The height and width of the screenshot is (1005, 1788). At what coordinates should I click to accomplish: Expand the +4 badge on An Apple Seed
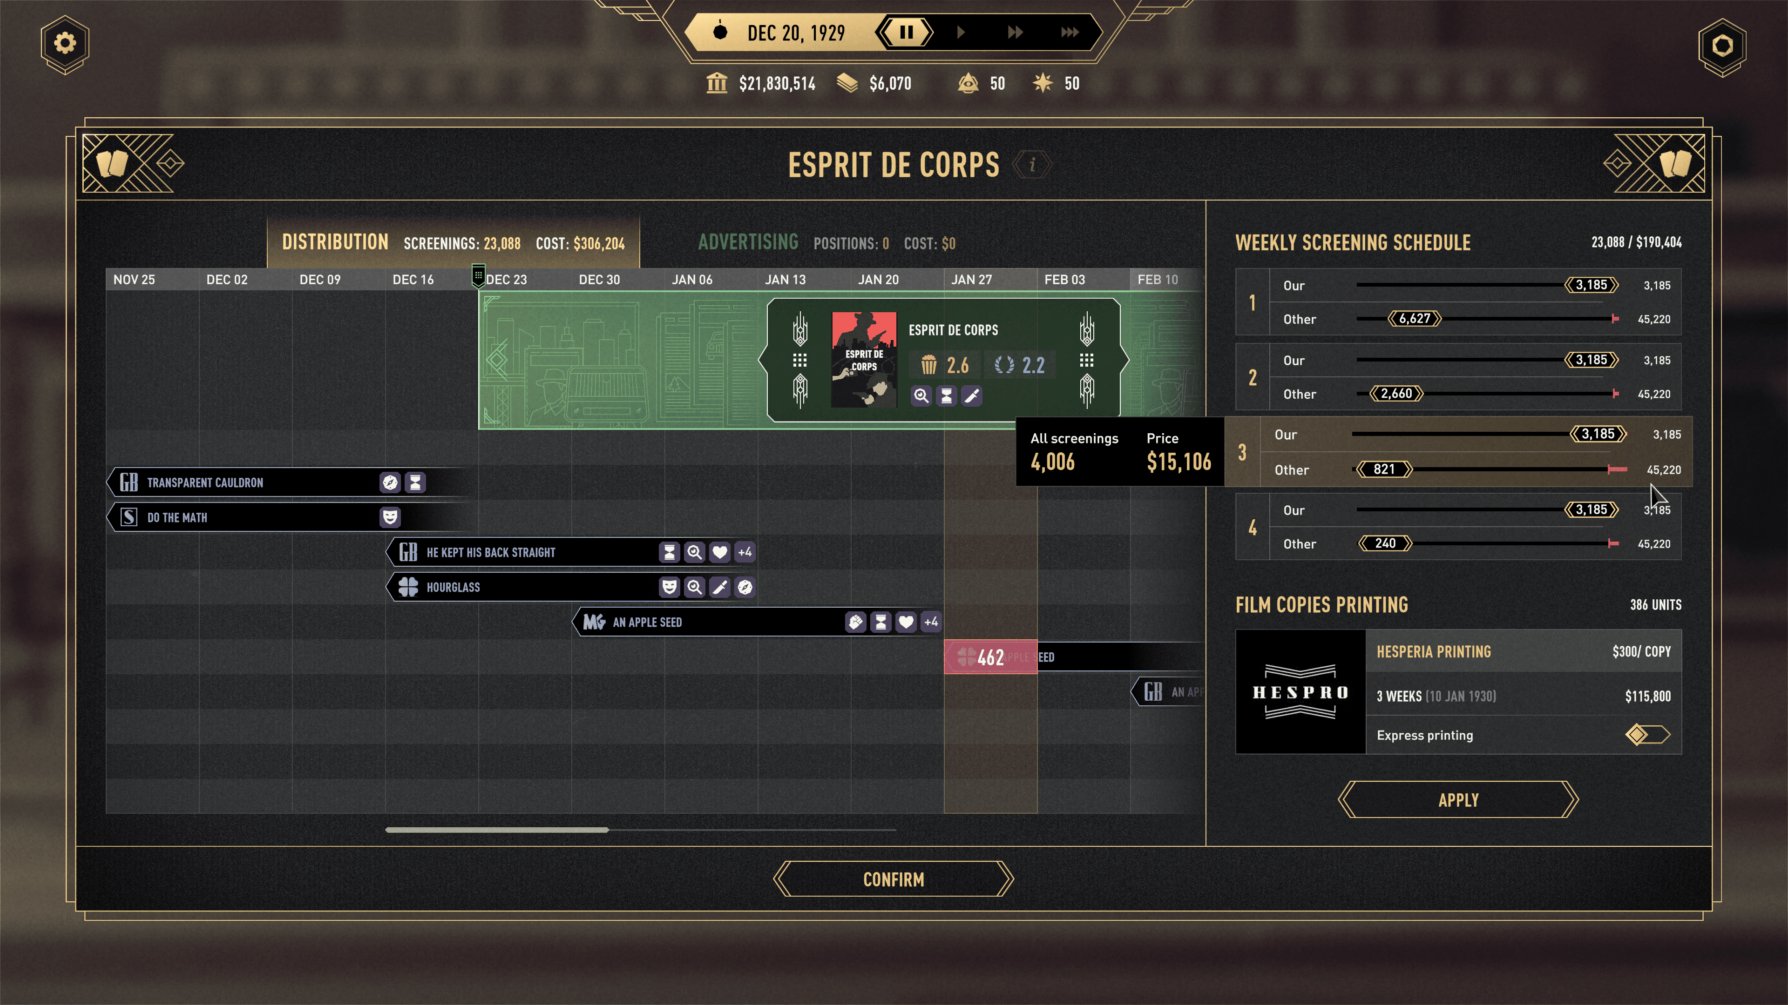pyautogui.click(x=929, y=621)
